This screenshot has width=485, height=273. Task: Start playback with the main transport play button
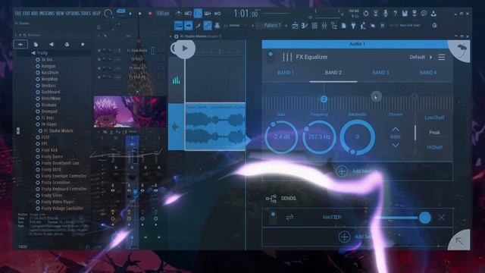pyautogui.click(x=130, y=14)
